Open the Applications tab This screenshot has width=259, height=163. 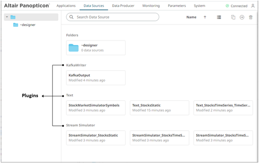click(x=66, y=6)
